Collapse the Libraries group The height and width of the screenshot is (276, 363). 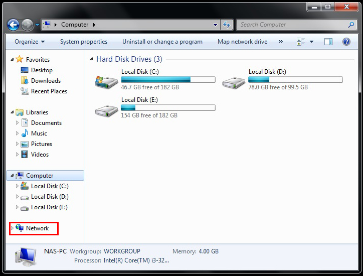(x=12, y=112)
